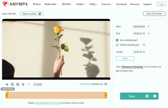Image resolution: width=168 pixels, height=108 pixels.
Task: Open the Support page
Action: [147, 4]
